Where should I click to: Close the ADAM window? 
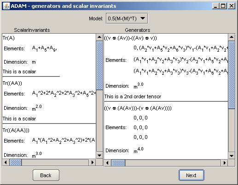coord(232,6)
